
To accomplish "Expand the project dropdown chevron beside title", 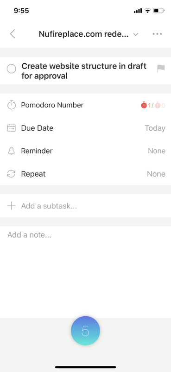I will [x=135, y=34].
